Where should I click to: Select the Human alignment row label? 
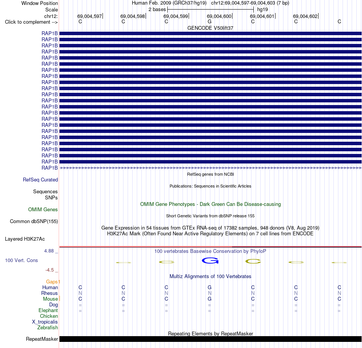(50, 287)
